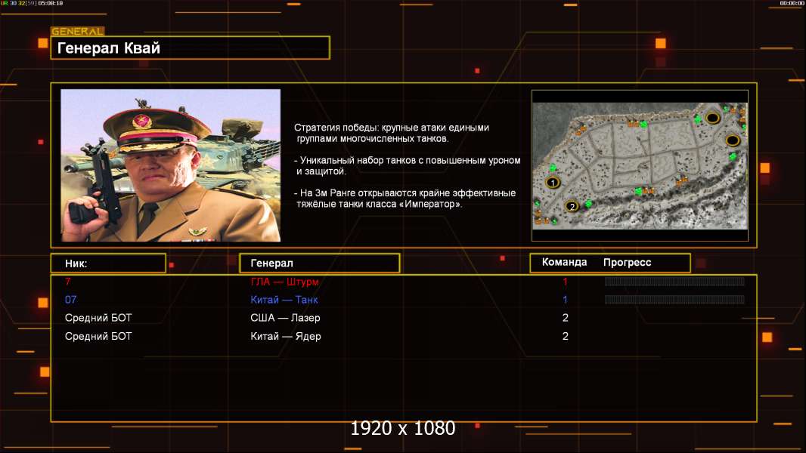Click the Ник column header
The width and height of the screenshot is (806, 453).
coord(107,263)
